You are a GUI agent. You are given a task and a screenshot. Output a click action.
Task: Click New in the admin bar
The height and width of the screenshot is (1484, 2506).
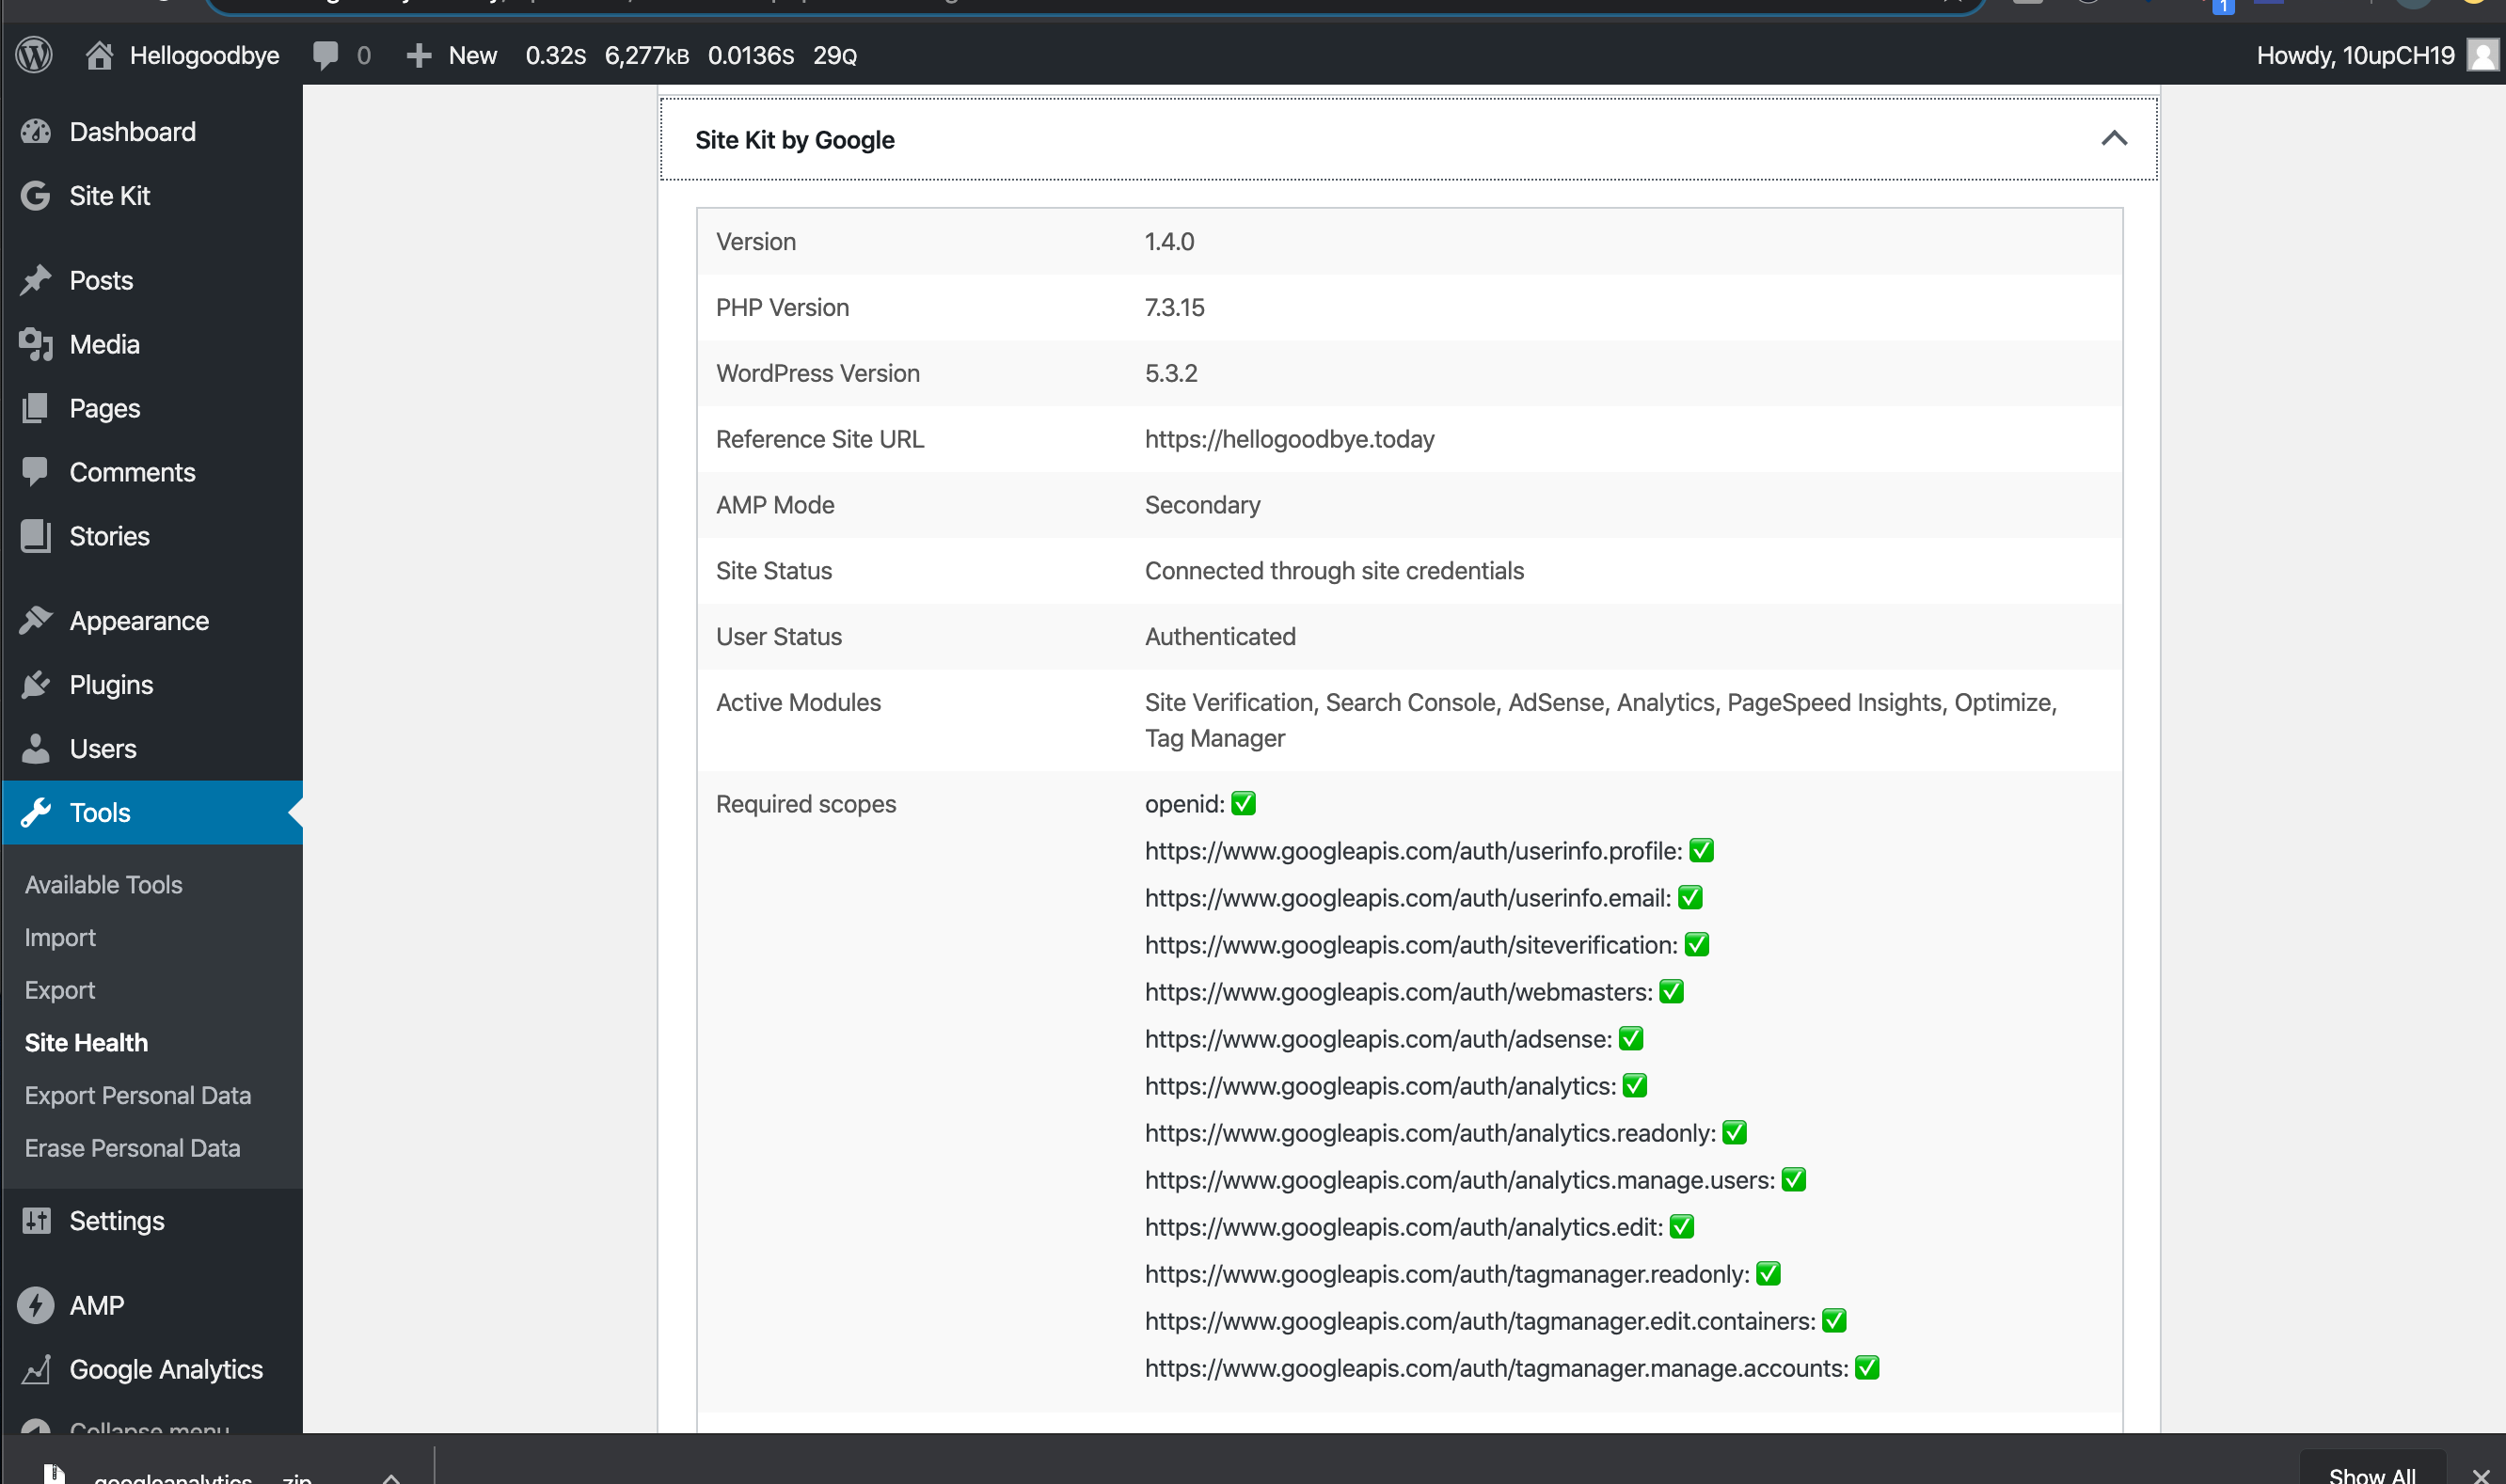(x=473, y=55)
